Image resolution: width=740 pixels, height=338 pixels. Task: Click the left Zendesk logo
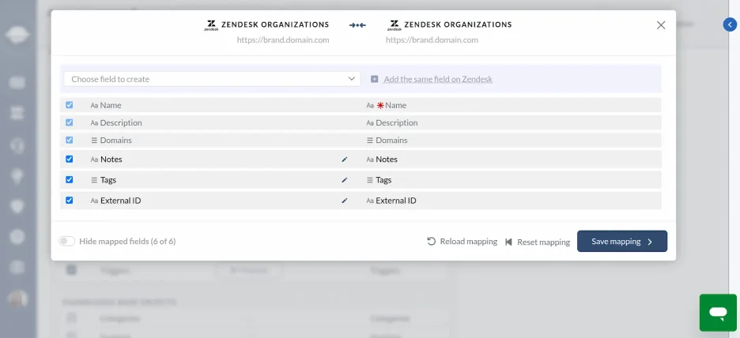click(211, 25)
